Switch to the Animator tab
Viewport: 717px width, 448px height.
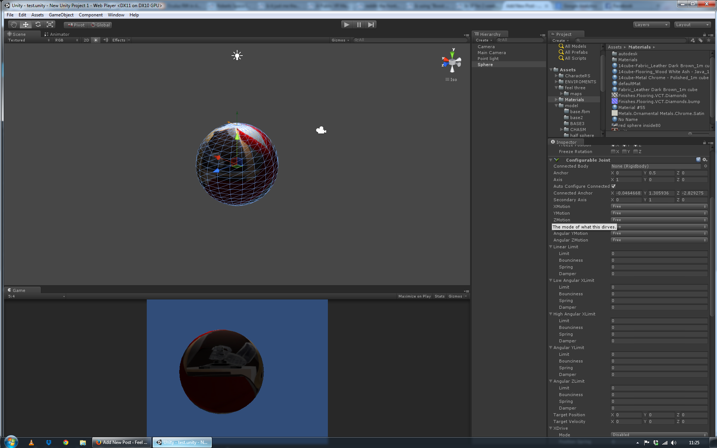(57, 34)
